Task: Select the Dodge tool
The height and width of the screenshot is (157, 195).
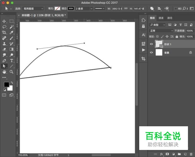Action: tap(12, 55)
